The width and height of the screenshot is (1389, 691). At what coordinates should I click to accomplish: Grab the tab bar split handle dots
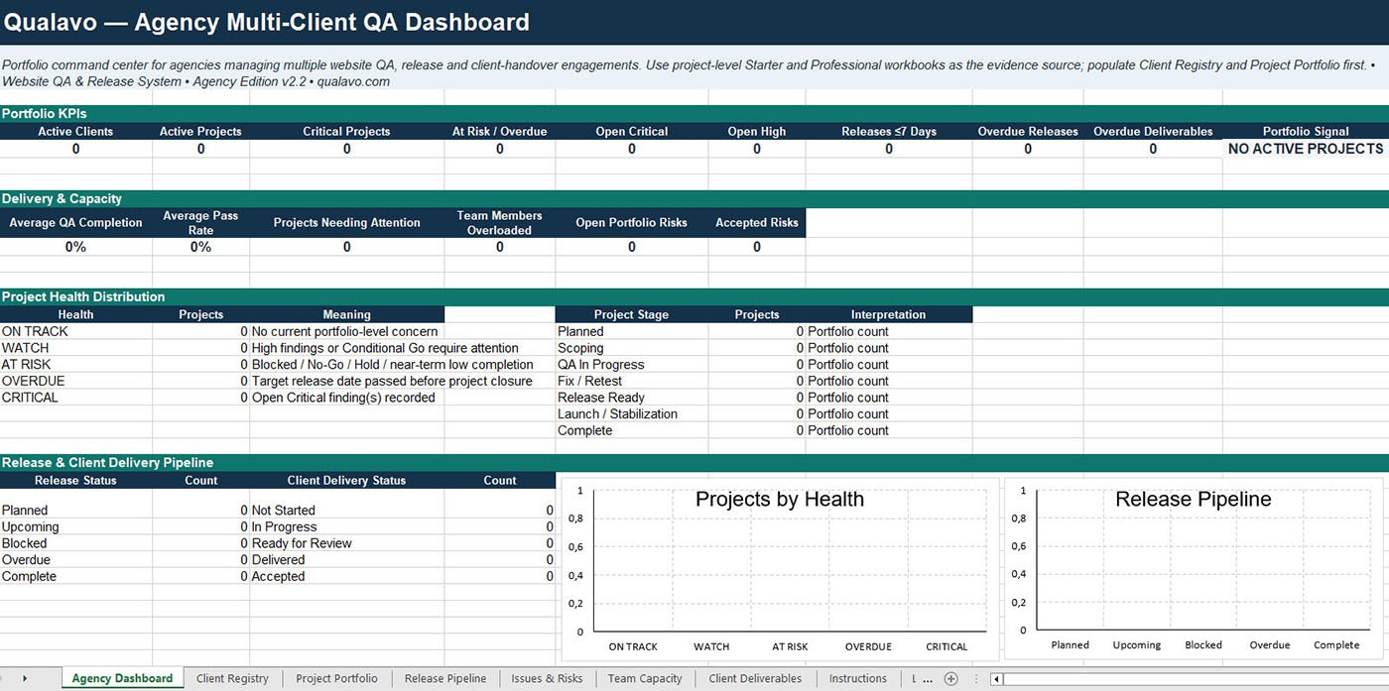pyautogui.click(x=975, y=679)
